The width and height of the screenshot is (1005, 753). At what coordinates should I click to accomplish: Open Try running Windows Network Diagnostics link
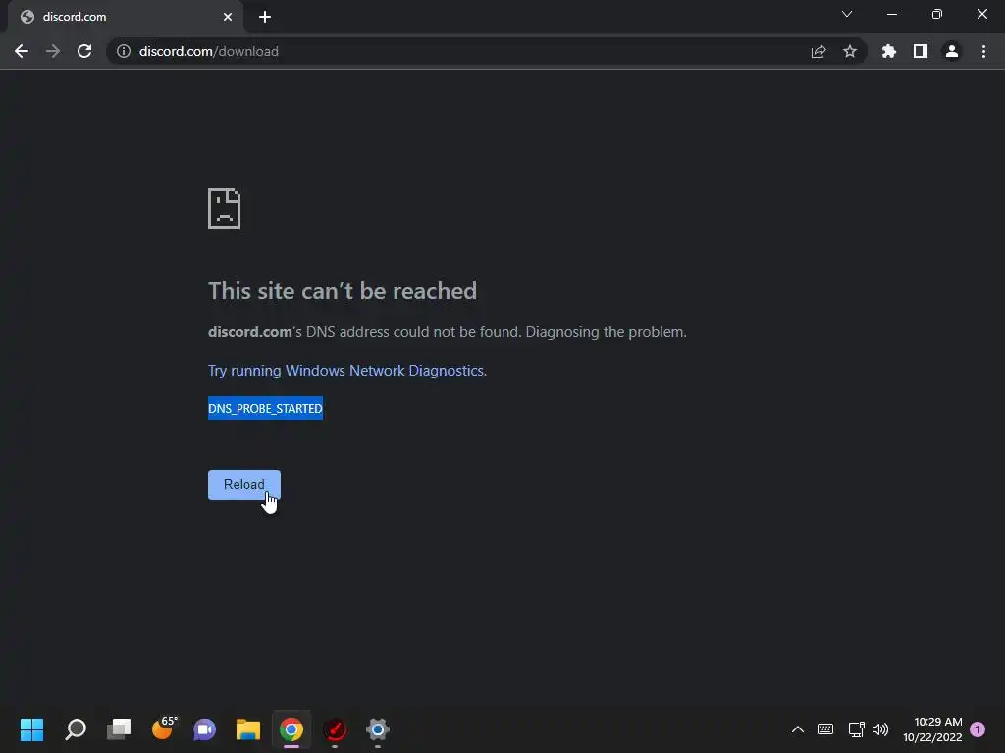click(x=346, y=371)
